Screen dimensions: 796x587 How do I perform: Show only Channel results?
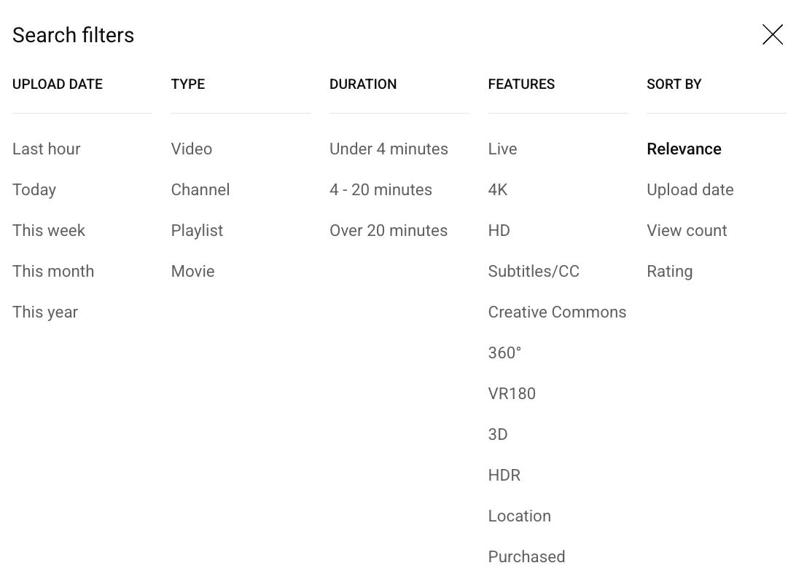coord(200,190)
